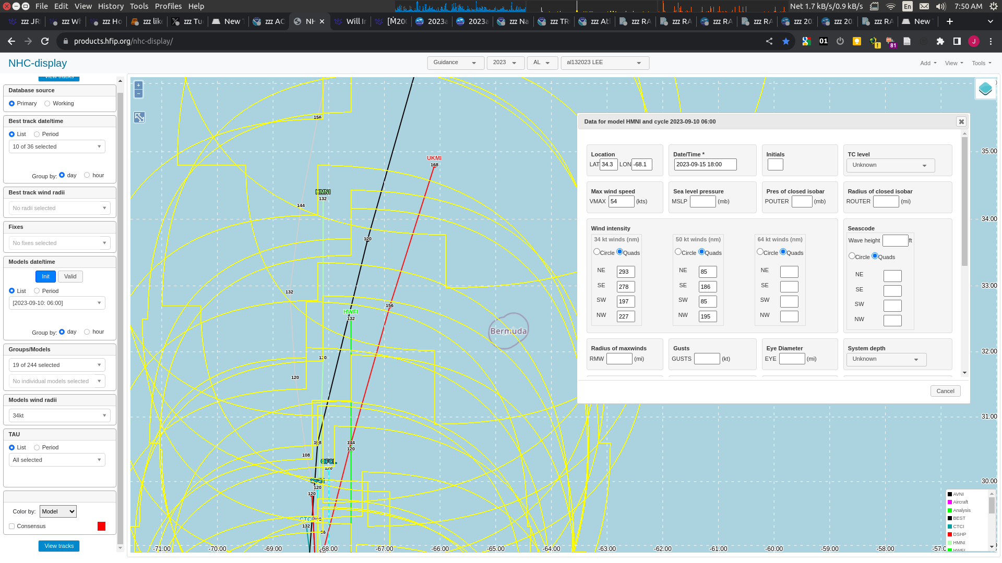Screen dimensions: 1002x563
Task: Open the 19 of 244 selected groups dropdown
Action: pos(57,365)
